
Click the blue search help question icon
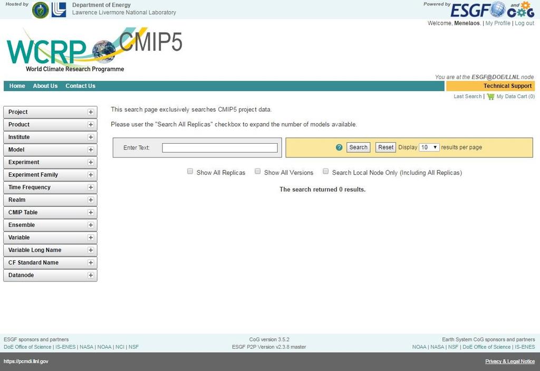click(x=339, y=147)
